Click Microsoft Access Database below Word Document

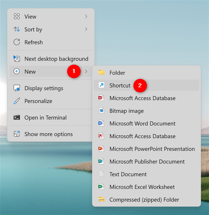coord(146,136)
